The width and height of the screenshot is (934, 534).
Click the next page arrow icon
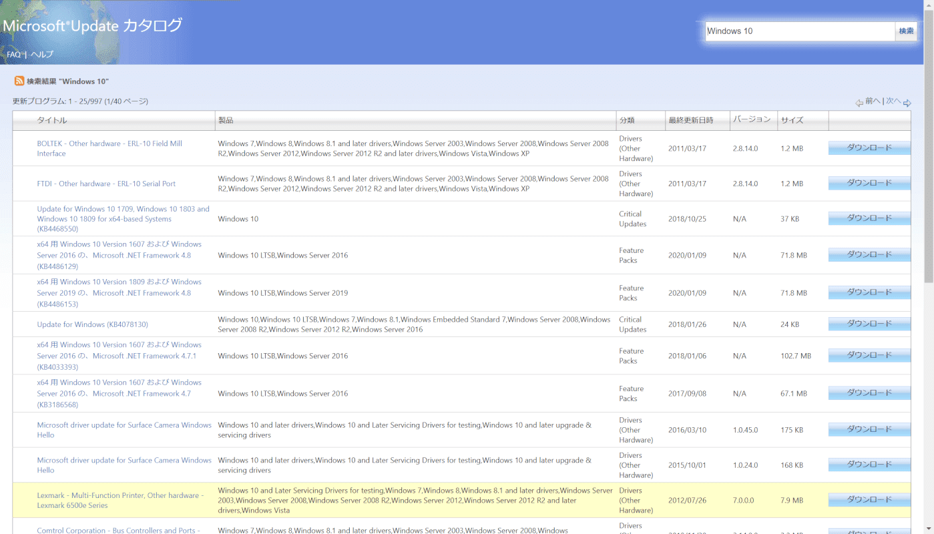pyautogui.click(x=907, y=103)
